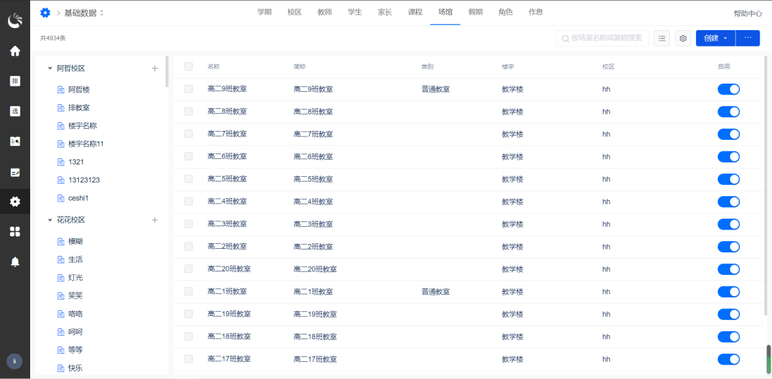Click 普通教室 in 高二9班教室 row

tap(436, 89)
